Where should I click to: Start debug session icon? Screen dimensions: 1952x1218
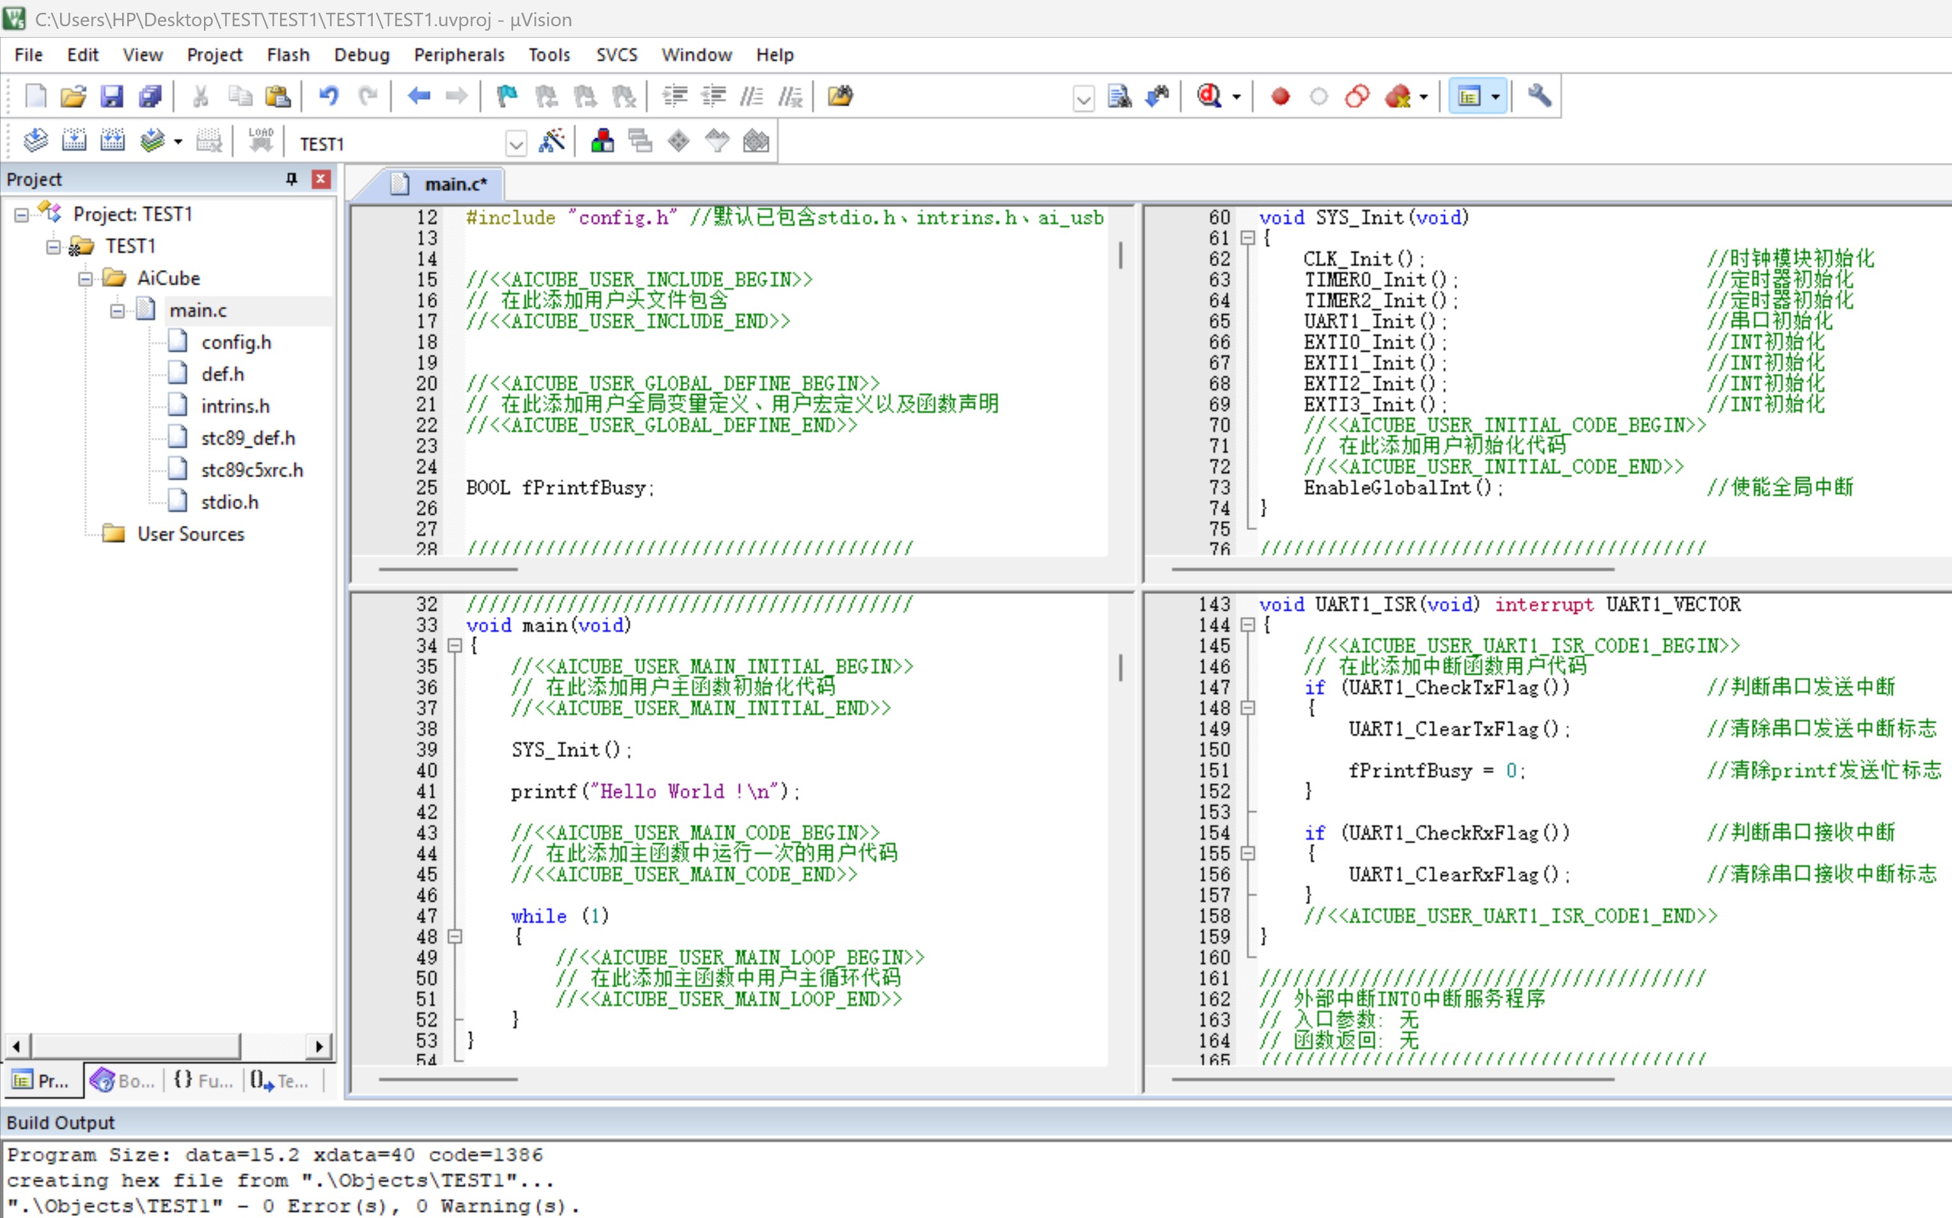pos(1209,97)
